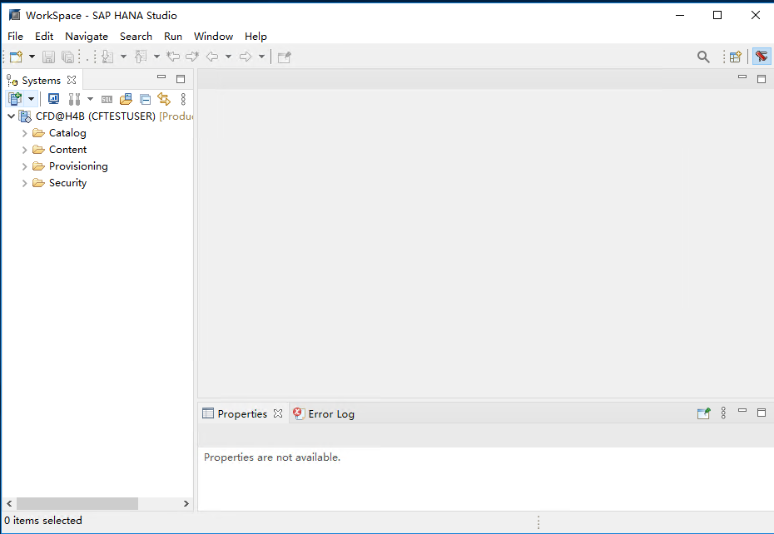Click the Save toolbar icon

[48, 56]
